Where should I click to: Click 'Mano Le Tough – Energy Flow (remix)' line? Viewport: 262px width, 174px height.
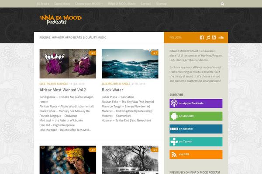pos(126,106)
